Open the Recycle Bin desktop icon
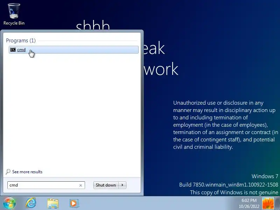Image resolution: width=280 pixels, height=210 pixels. [14, 14]
